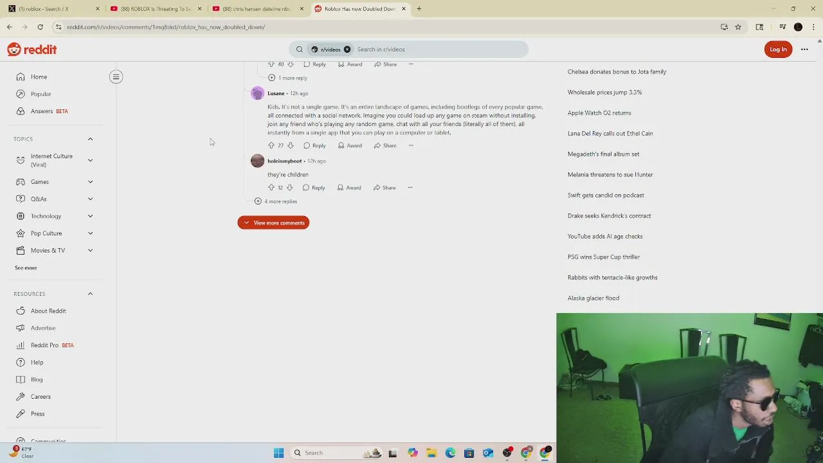
Task: Upvote Lusane's comment with 27 points
Action: tap(271, 145)
